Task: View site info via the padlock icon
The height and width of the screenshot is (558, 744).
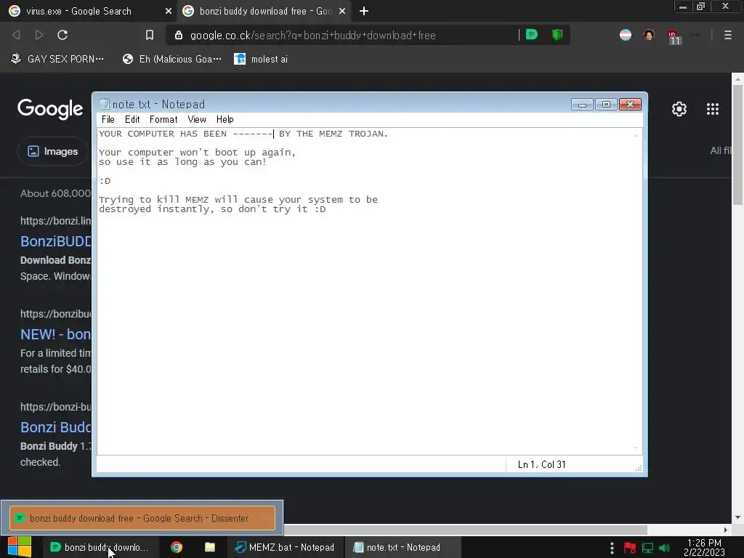Action: (x=179, y=35)
